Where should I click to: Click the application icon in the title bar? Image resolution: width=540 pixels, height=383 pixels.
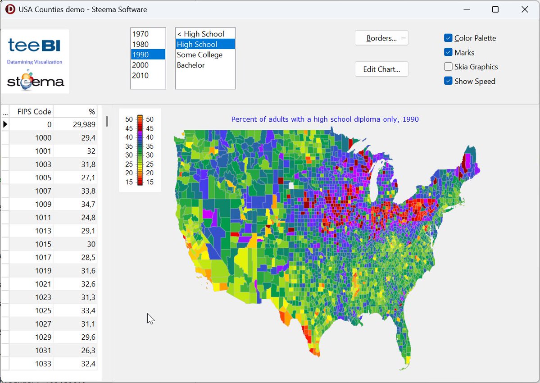[x=10, y=9]
